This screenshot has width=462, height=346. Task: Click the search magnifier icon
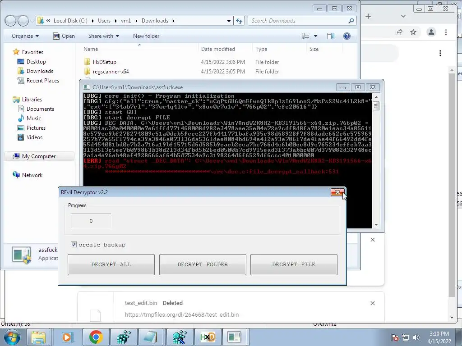351,21
